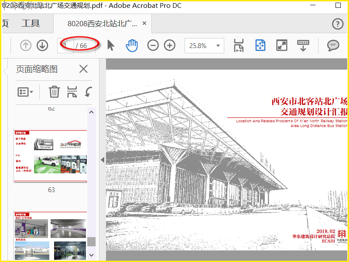Click the page layout icon beside the trash icon

tap(72, 92)
